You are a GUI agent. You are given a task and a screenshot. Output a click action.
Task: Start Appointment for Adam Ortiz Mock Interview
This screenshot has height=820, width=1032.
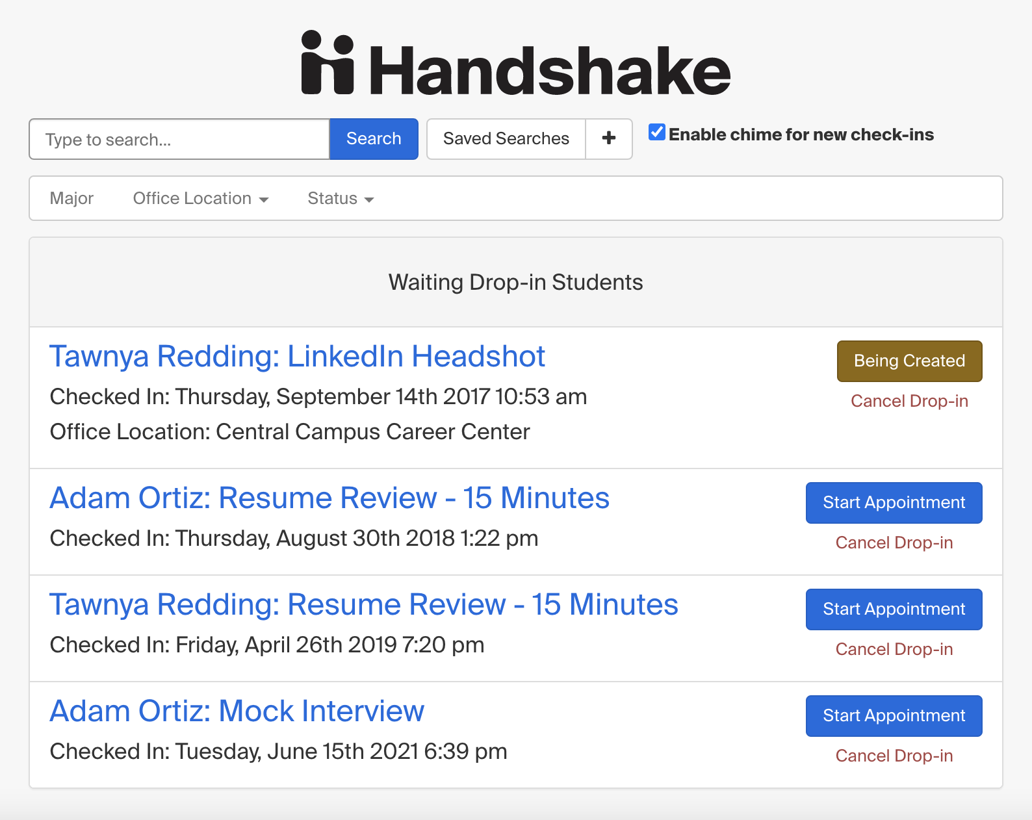click(894, 715)
